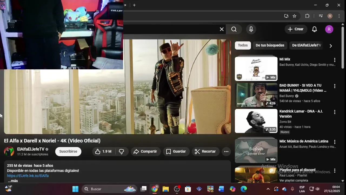Click the page vertical scrollbar down arrow
Image resolution: width=346 pixels, height=195 pixels.
(343, 181)
